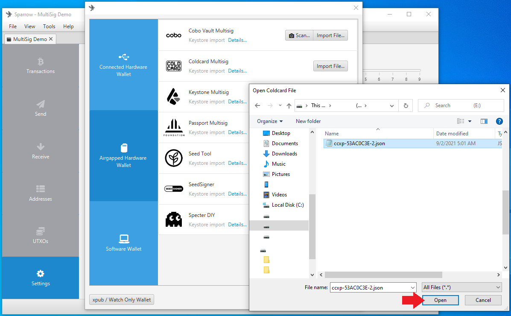Viewport: 511px width, 316px height.
Task: Open the View menu in Sparrow
Action: tap(29, 26)
